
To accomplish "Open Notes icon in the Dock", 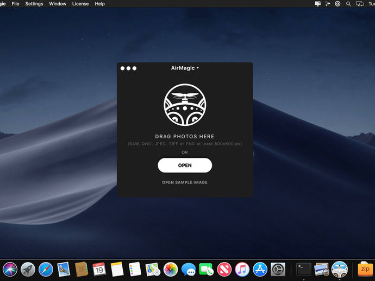I will click(x=117, y=269).
